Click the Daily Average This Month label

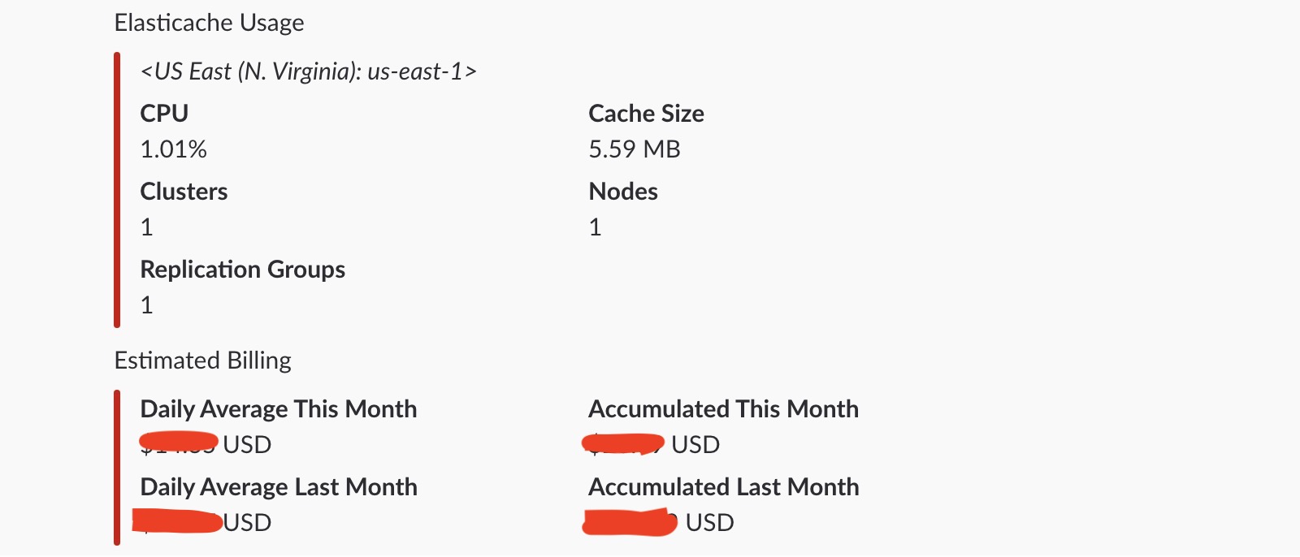278,408
